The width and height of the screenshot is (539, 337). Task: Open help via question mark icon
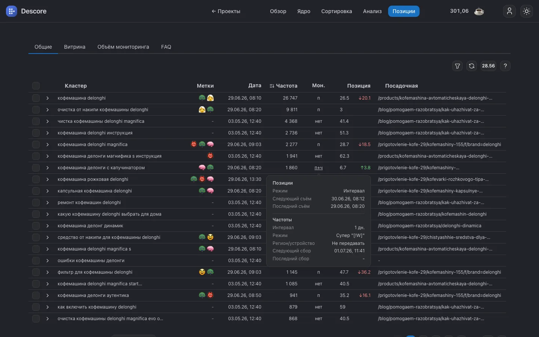pyautogui.click(x=505, y=66)
